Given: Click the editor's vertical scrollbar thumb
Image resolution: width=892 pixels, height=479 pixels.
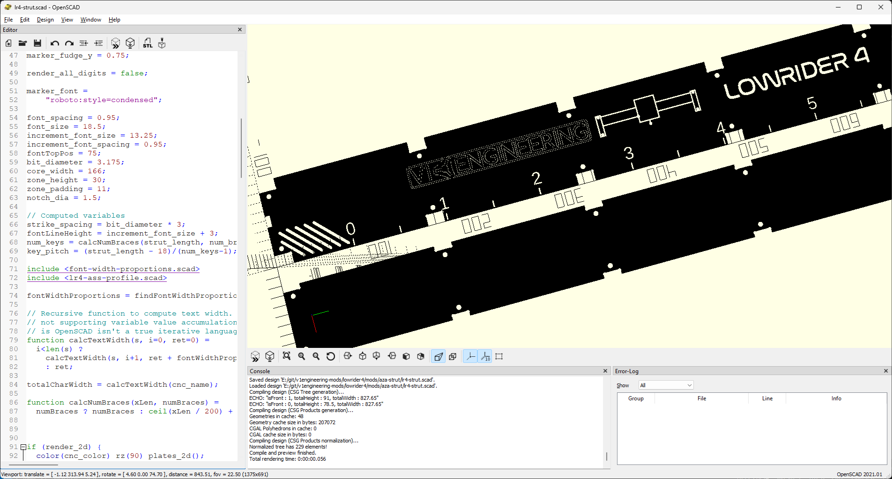Looking at the screenshot, I should click(x=241, y=148).
